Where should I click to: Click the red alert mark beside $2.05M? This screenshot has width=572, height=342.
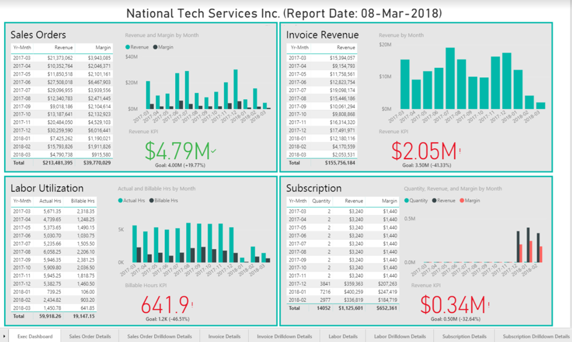[460, 151]
